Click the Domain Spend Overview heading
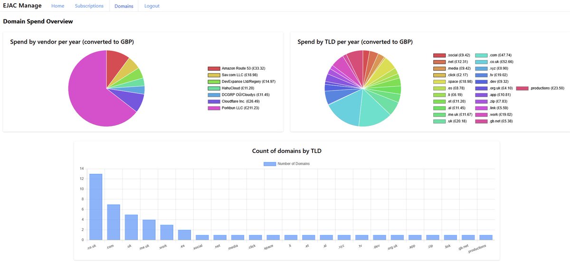Image resolution: width=570 pixels, height=269 pixels. tap(38, 21)
